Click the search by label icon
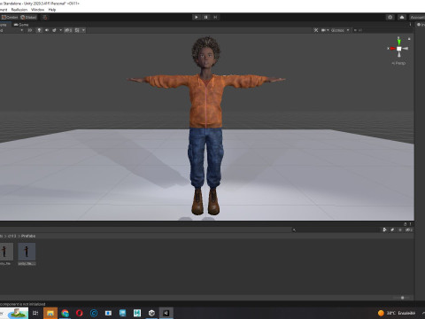Screen dimensions: 425x319 392,230
